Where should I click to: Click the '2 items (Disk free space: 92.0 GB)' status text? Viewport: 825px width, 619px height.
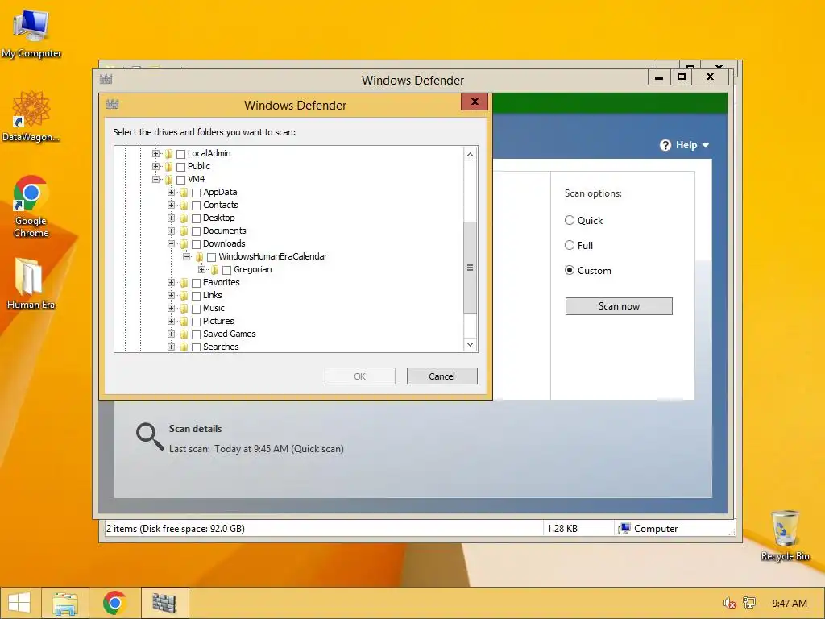[x=175, y=529]
